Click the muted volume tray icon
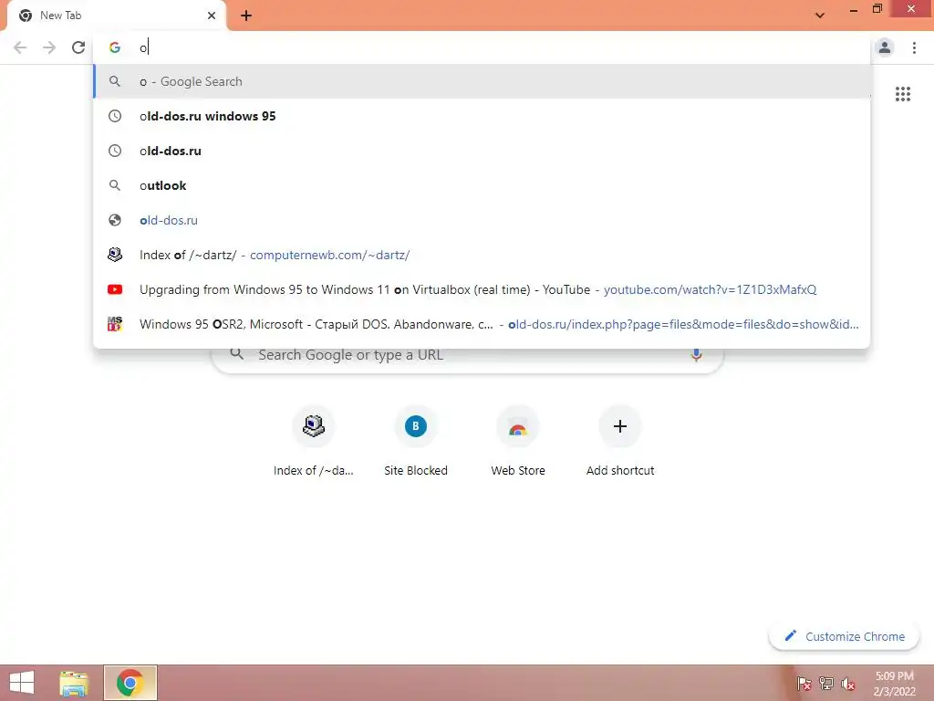The image size is (934, 701). [x=848, y=684]
